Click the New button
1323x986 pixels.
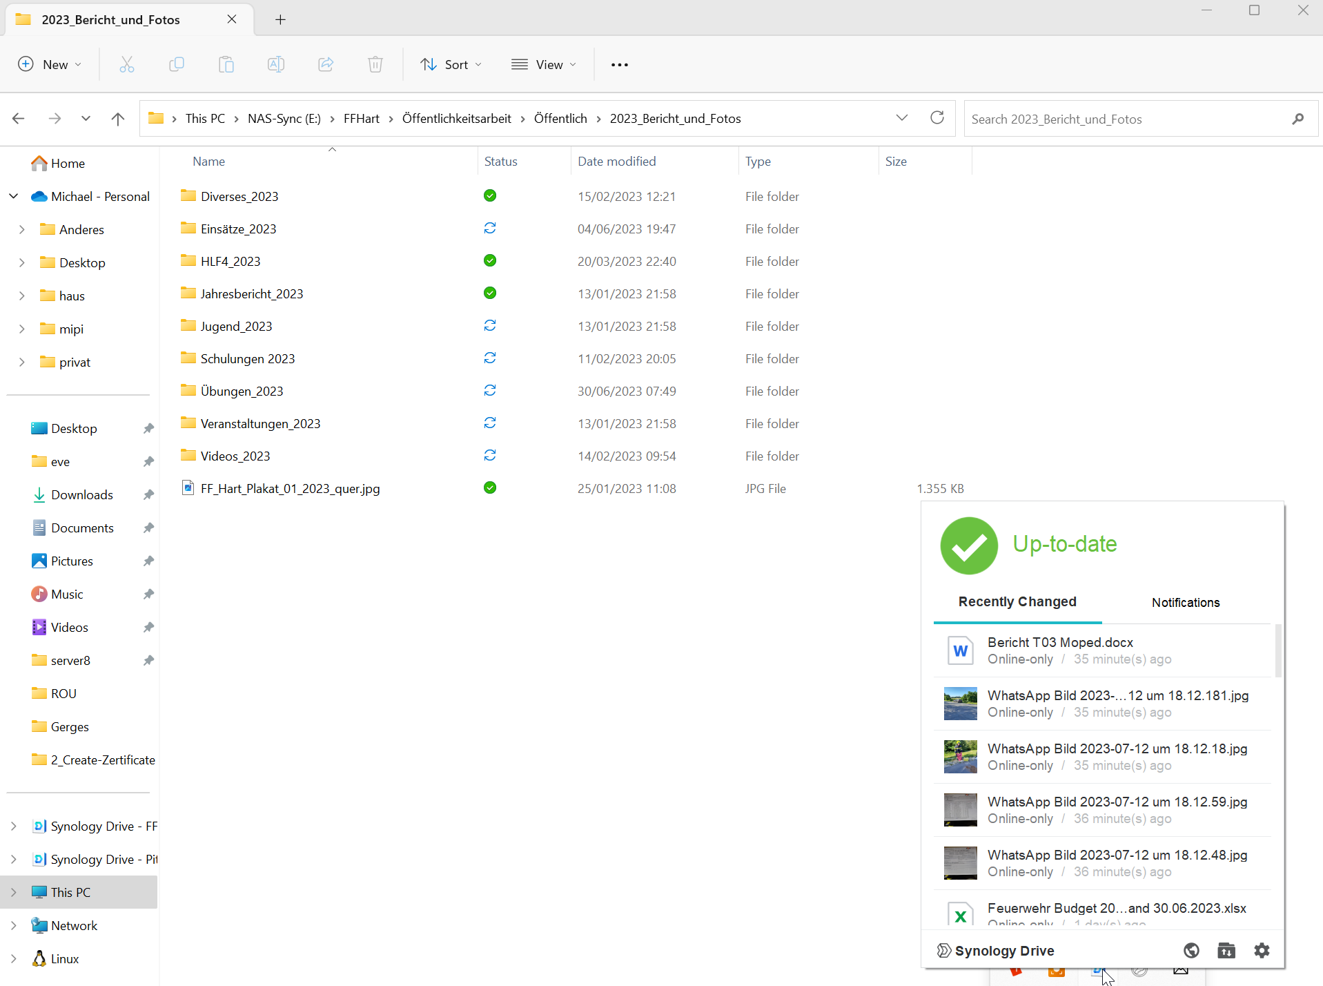coord(50,64)
